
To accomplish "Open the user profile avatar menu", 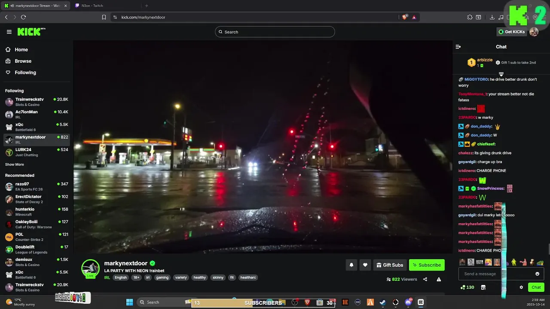I will [x=534, y=32].
